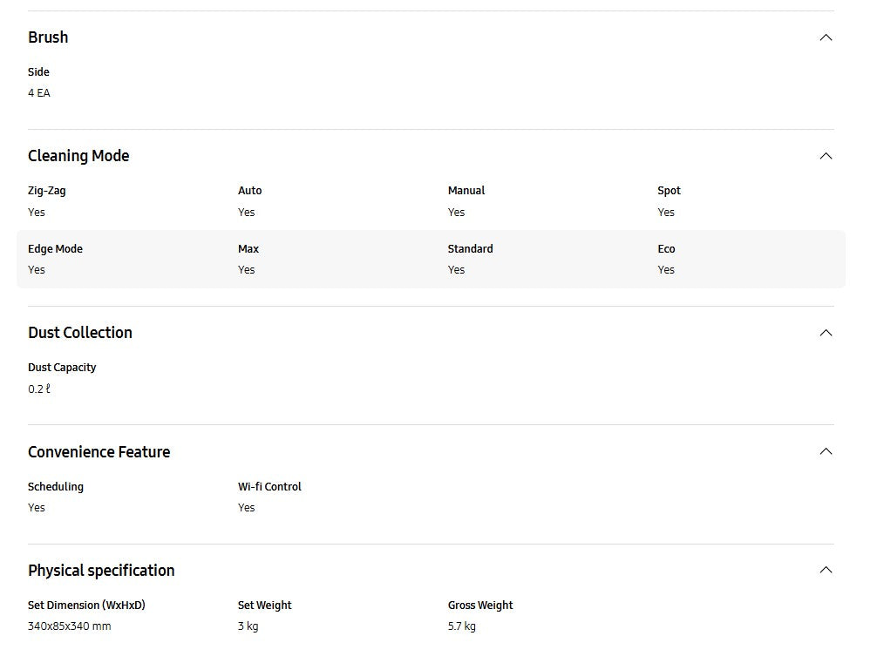
Task: Collapse the Cleaning Mode section chevron
Action: tap(825, 156)
